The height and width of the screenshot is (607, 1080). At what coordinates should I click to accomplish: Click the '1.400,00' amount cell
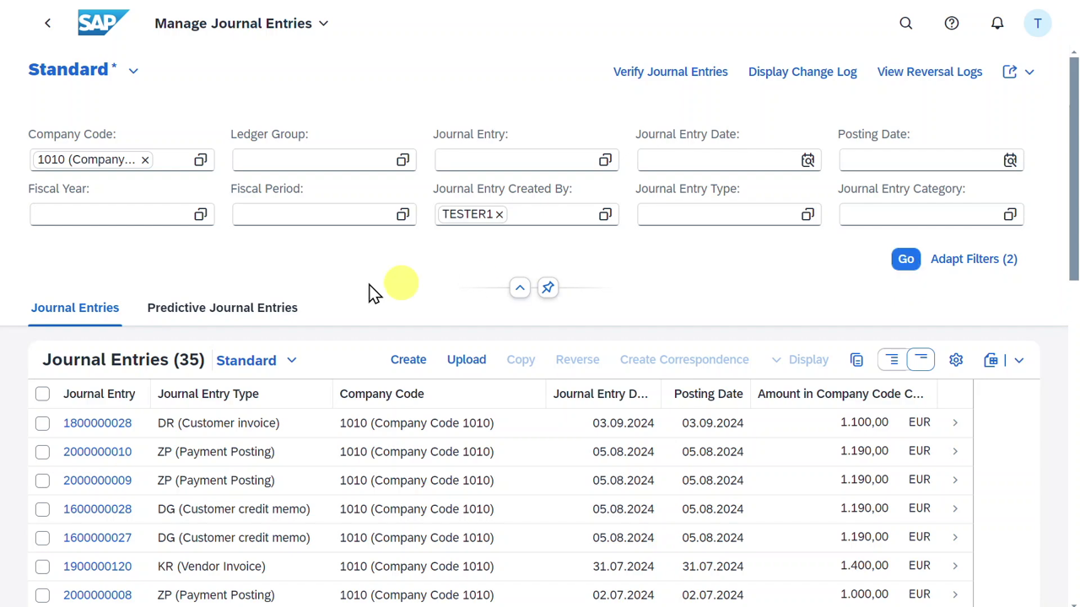click(864, 566)
